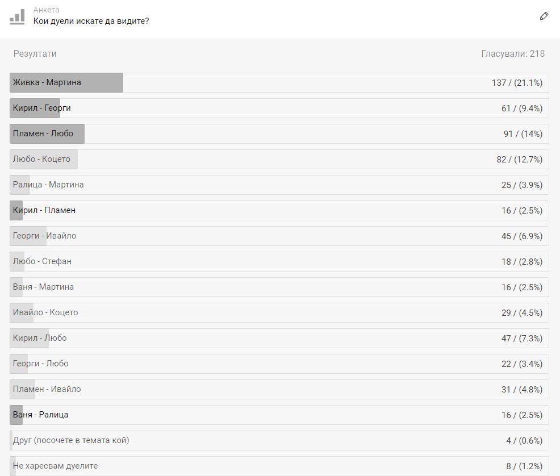Select the Ралица - Мартина option
This screenshot has height=476, width=560.
click(x=279, y=185)
